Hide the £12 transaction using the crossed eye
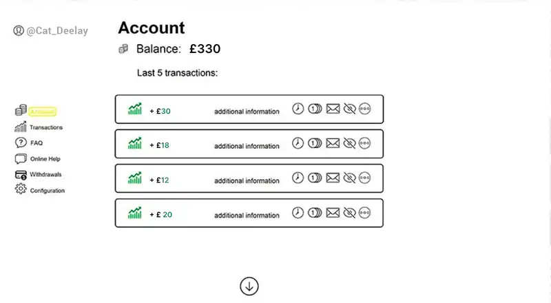The width and height of the screenshot is (551, 303). 349,178
